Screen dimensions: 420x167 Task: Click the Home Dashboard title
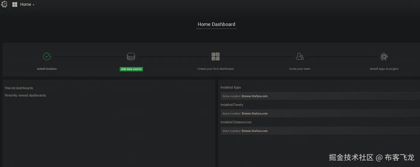point(216,24)
